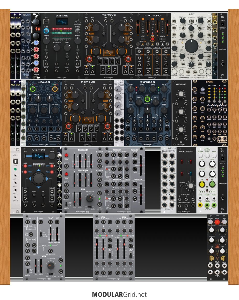Click the yellow IN knob on Z5000
The height and width of the screenshot is (300, 239).
[202, 184]
